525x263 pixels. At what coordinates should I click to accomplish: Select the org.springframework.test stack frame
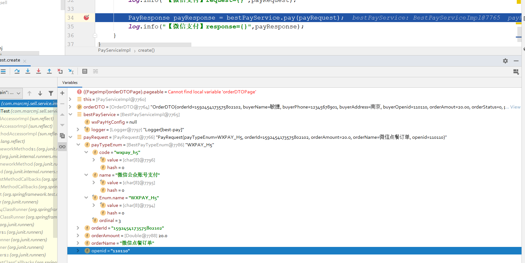[x=29, y=194]
